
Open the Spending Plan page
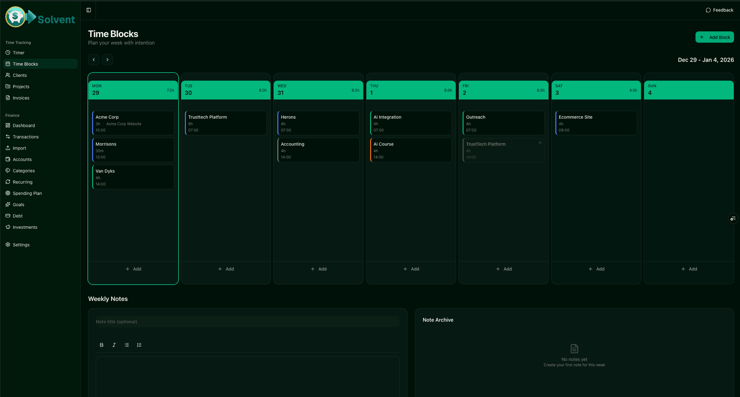(27, 193)
